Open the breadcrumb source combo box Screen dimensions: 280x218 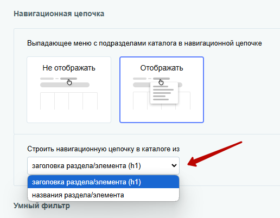pos(103,165)
